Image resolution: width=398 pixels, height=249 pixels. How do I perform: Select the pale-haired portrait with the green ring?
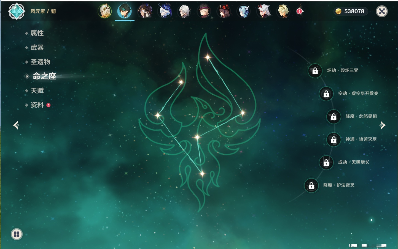pyautogui.click(x=105, y=11)
